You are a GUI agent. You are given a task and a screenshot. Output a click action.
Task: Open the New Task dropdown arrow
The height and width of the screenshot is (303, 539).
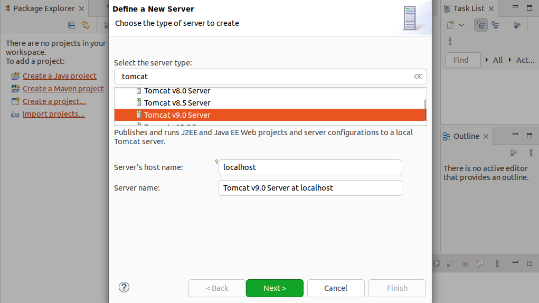click(461, 25)
